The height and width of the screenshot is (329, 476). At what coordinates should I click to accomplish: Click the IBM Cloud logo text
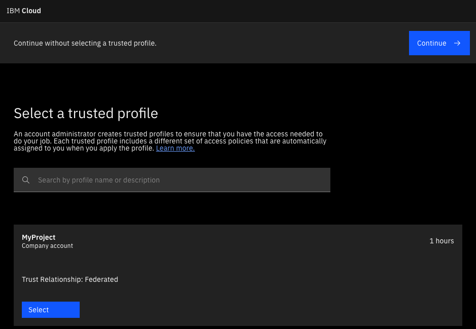(x=24, y=11)
